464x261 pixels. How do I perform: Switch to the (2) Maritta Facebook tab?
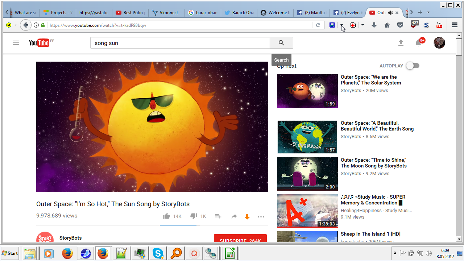pyautogui.click(x=311, y=12)
